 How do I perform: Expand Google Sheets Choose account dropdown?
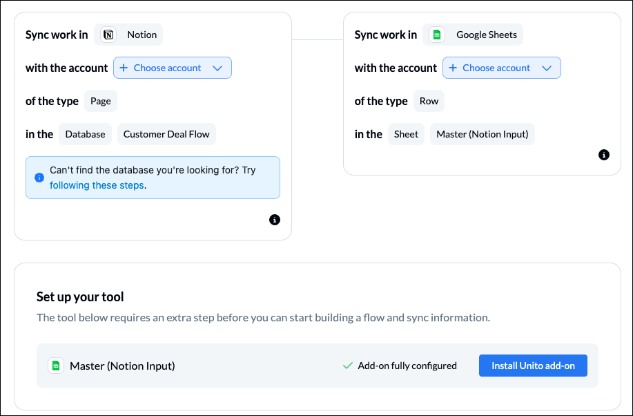[501, 68]
